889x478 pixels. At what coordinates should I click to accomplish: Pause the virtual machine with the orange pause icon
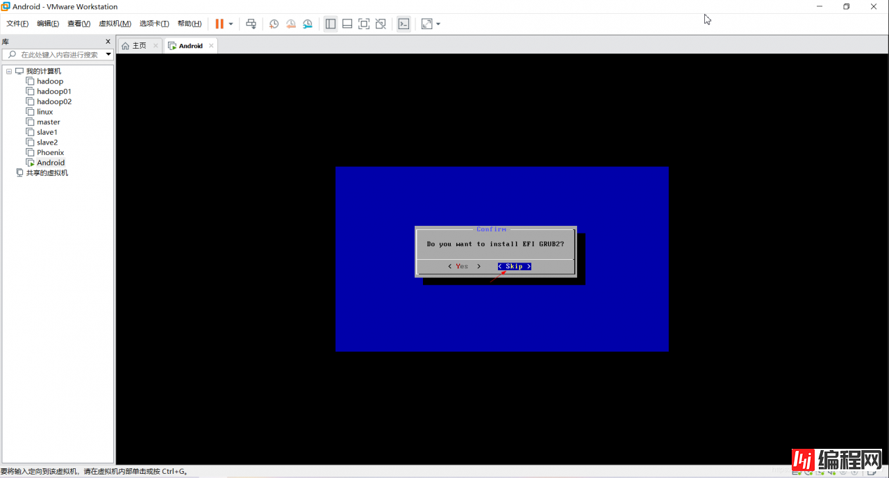point(219,24)
